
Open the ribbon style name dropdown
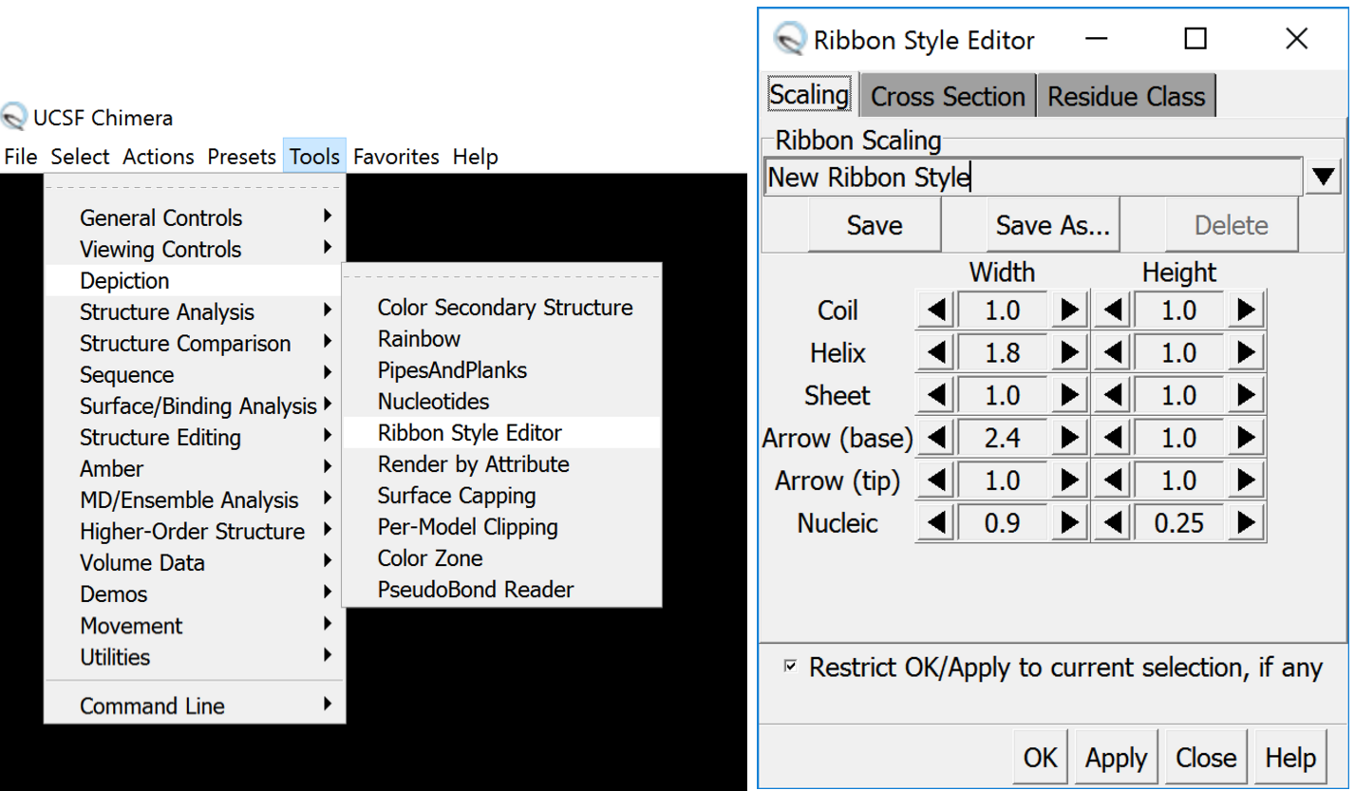pyautogui.click(x=1323, y=178)
